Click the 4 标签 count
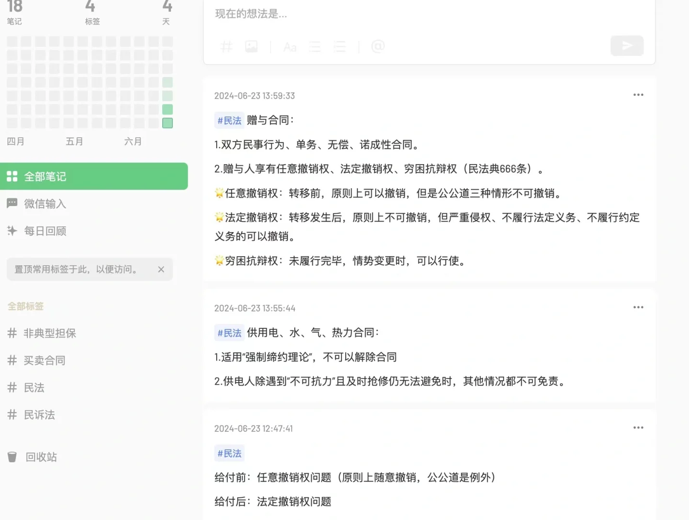This screenshot has height=520, width=689. (92, 12)
